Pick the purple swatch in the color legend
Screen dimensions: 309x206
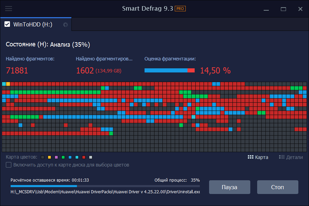56,157
